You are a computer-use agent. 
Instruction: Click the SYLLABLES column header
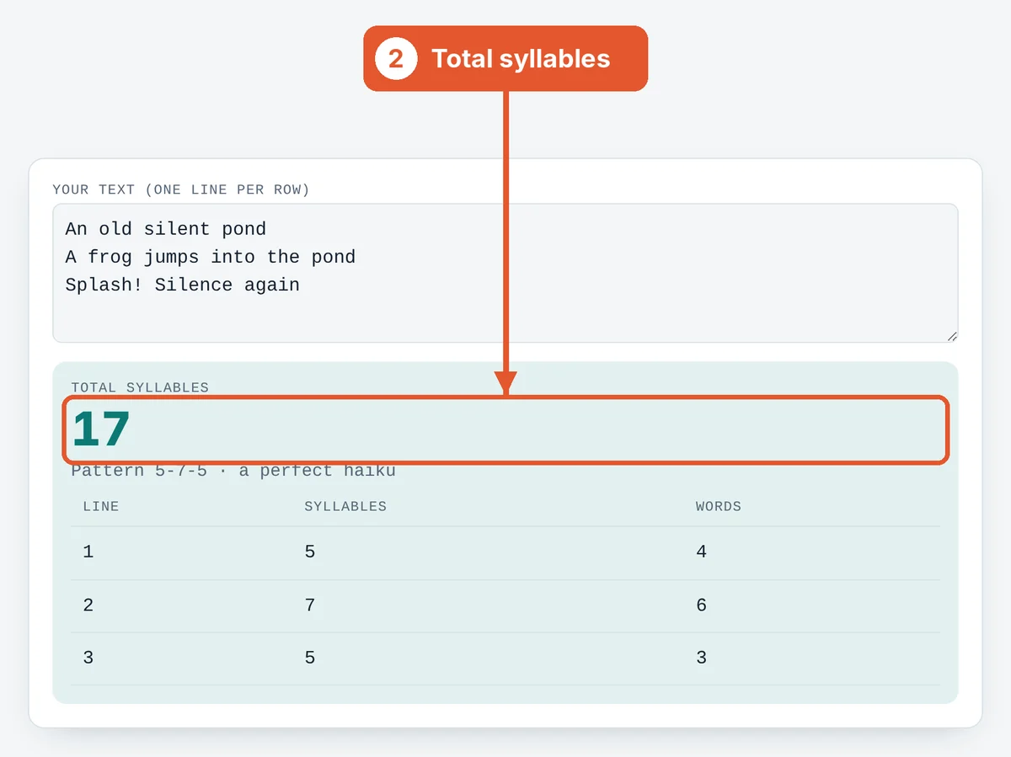click(345, 507)
